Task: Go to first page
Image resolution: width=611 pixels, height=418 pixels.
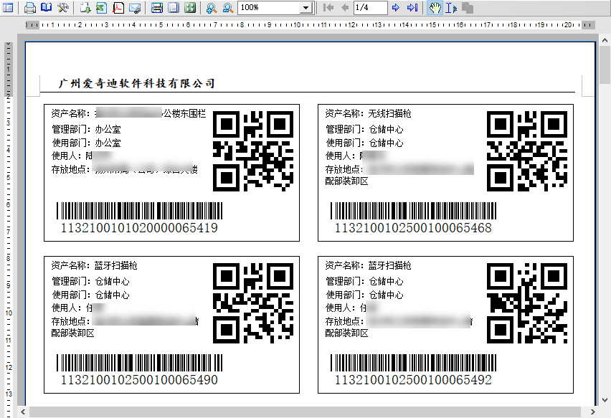Action: 328,7
